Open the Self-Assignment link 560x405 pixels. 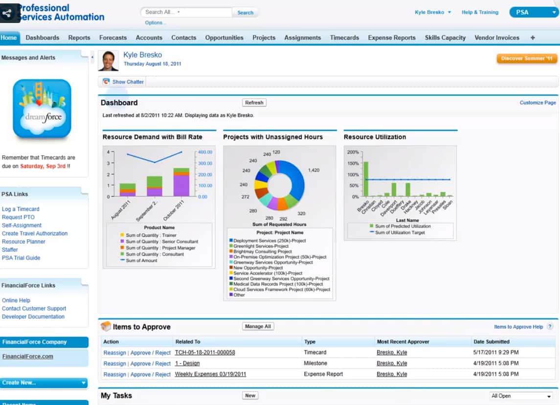[x=22, y=225]
